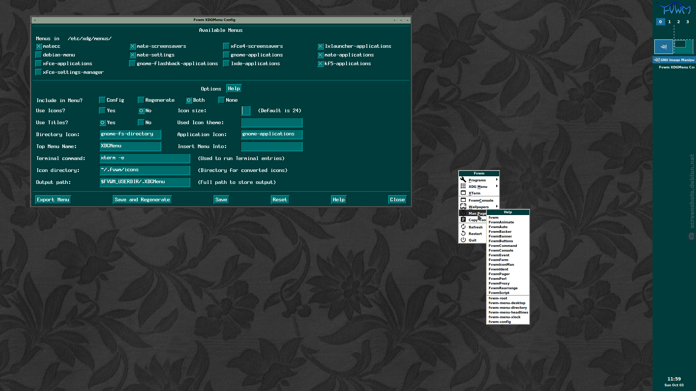Screen dimensions: 696x391
Task: Select Yes for Use Icons
Action: [102, 111]
